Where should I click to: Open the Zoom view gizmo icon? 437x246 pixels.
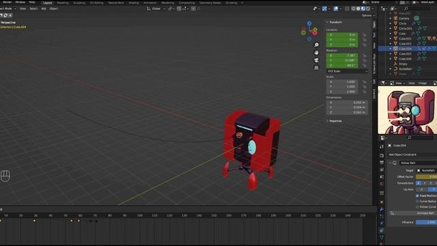coord(316,45)
